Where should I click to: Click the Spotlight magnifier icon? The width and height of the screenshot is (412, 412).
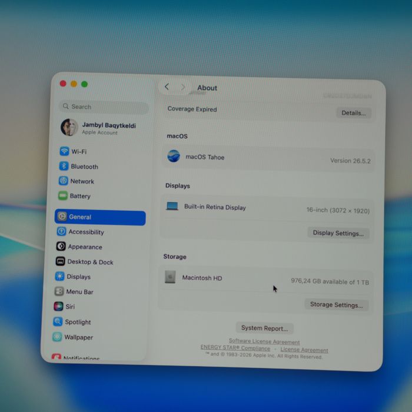(x=58, y=321)
